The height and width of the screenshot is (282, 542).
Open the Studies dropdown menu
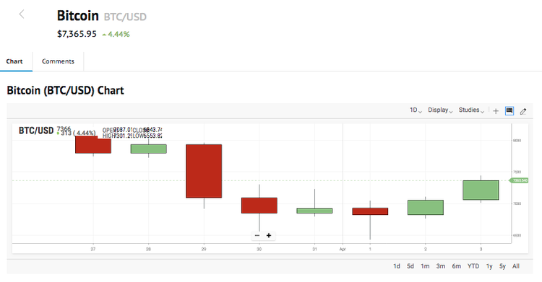tap(471, 110)
